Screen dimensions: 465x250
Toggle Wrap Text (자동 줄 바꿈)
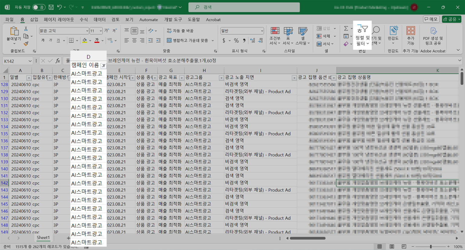[x=180, y=31]
